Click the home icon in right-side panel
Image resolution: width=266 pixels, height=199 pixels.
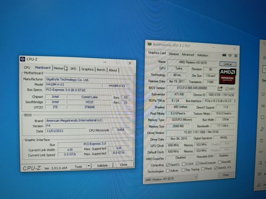click(264, 58)
